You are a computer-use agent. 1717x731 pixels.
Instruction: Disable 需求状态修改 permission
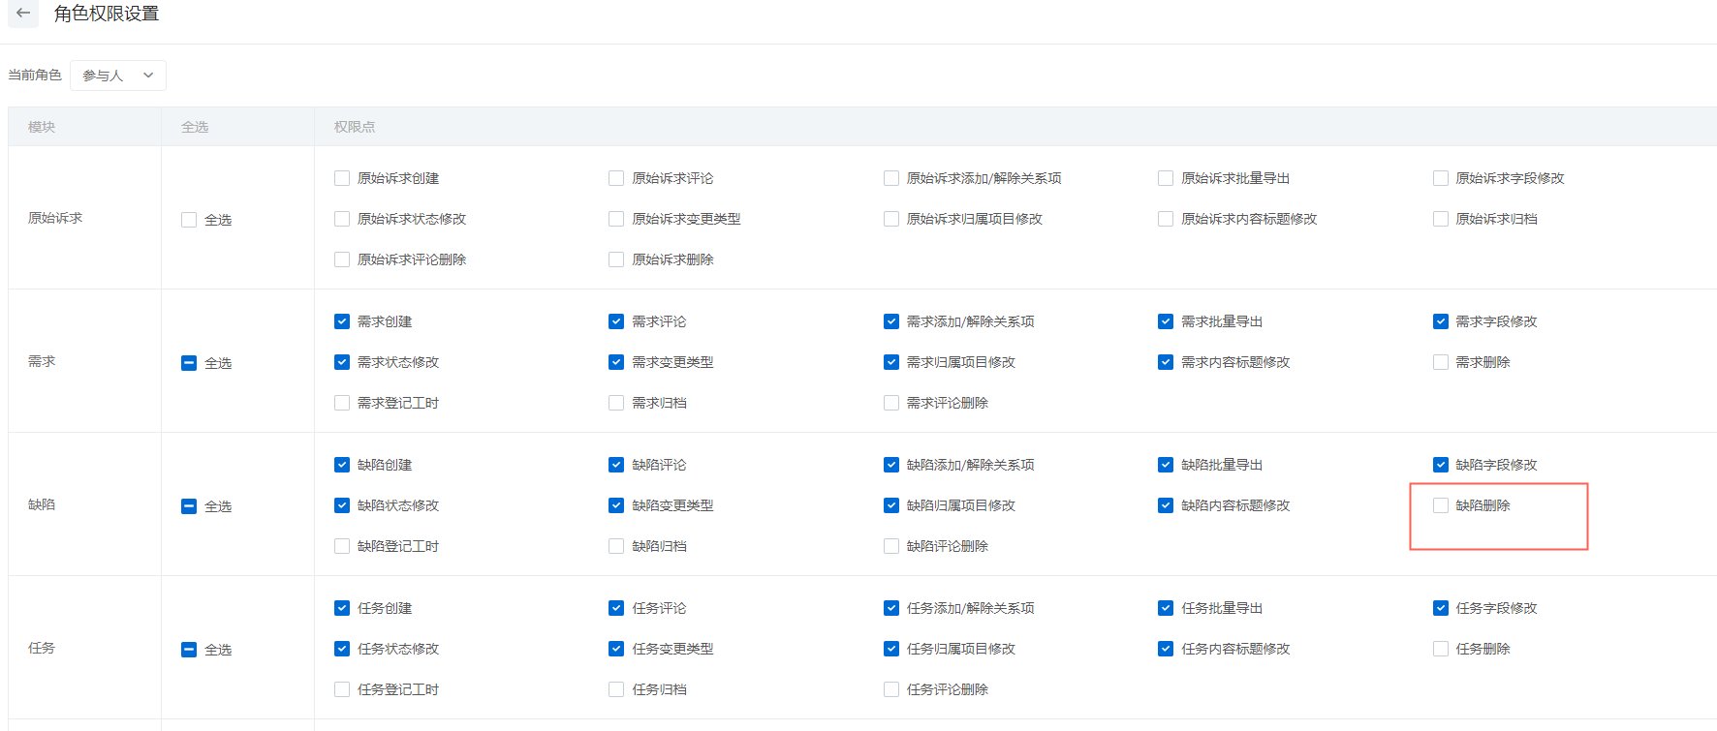pyautogui.click(x=342, y=362)
